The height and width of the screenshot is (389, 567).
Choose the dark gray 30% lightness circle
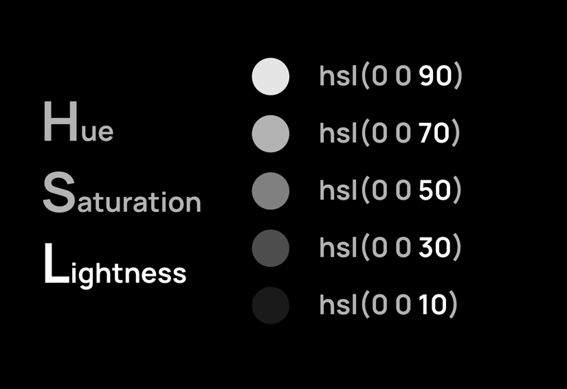coord(271,248)
